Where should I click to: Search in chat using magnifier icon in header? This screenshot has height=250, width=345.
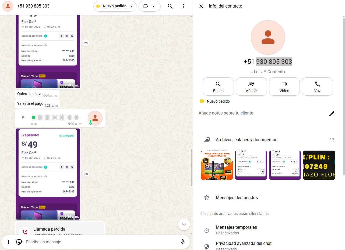[x=170, y=6]
